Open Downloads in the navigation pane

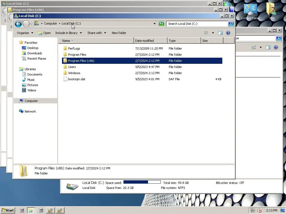click(35, 53)
